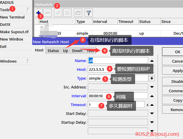This screenshot has height=139, width=183.
Task: Select New Terminal from the sidebar
Action: 12,17
